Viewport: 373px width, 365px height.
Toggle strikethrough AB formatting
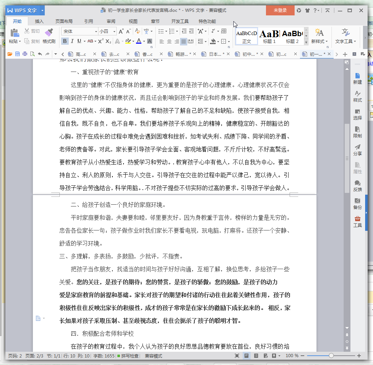coord(90,41)
